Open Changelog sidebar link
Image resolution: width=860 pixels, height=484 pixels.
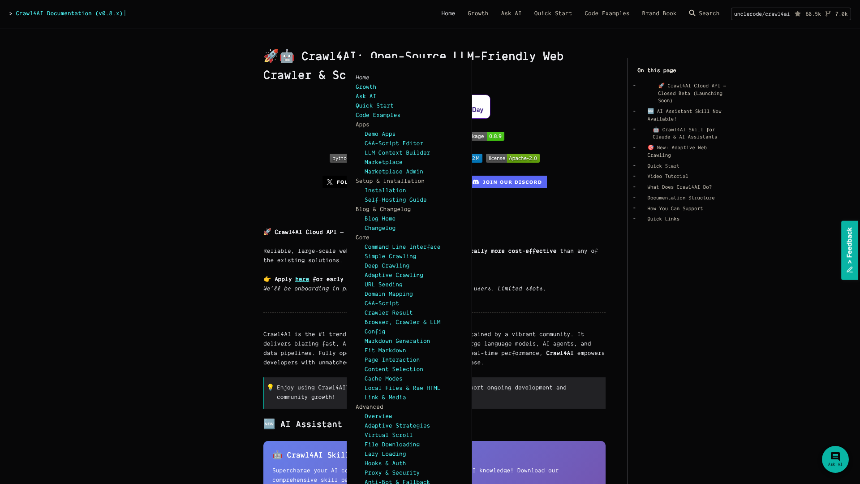[380, 228]
